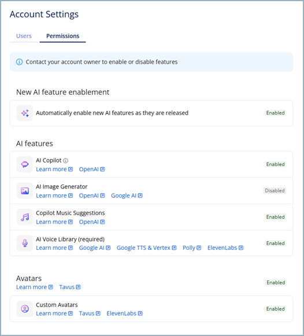Click Enabled badge for AI Voice Library
Viewport: 304px width, 336px height.
[x=275, y=243]
